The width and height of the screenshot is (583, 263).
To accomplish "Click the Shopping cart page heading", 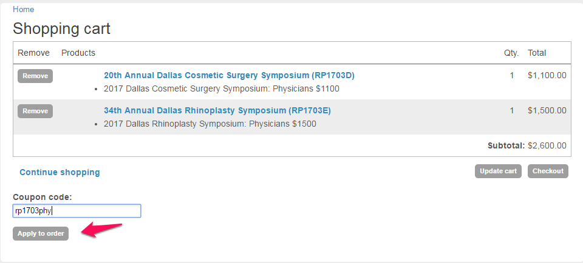I will pyautogui.click(x=61, y=28).
